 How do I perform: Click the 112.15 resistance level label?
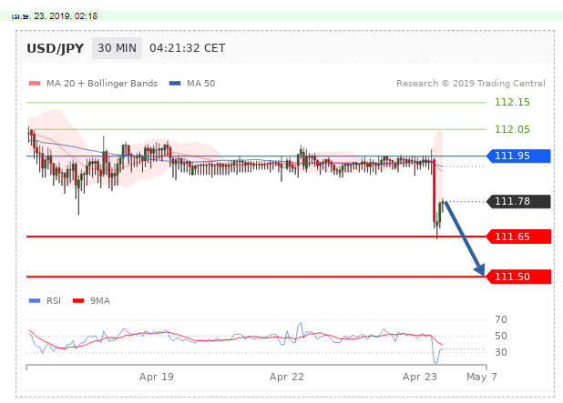512,102
